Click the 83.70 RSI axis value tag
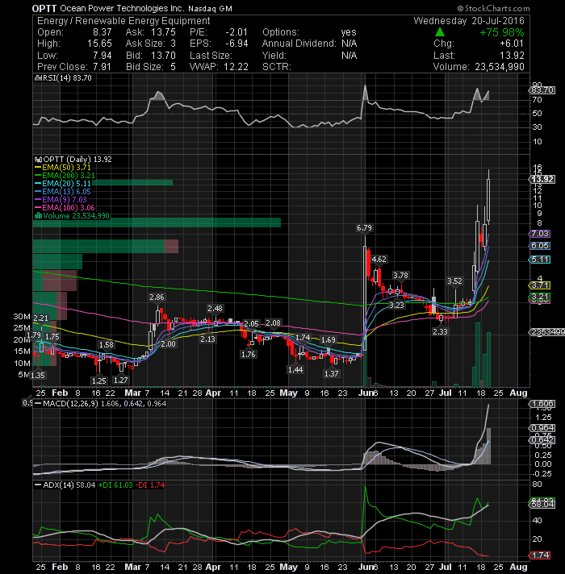The width and height of the screenshot is (565, 574). coord(542,90)
